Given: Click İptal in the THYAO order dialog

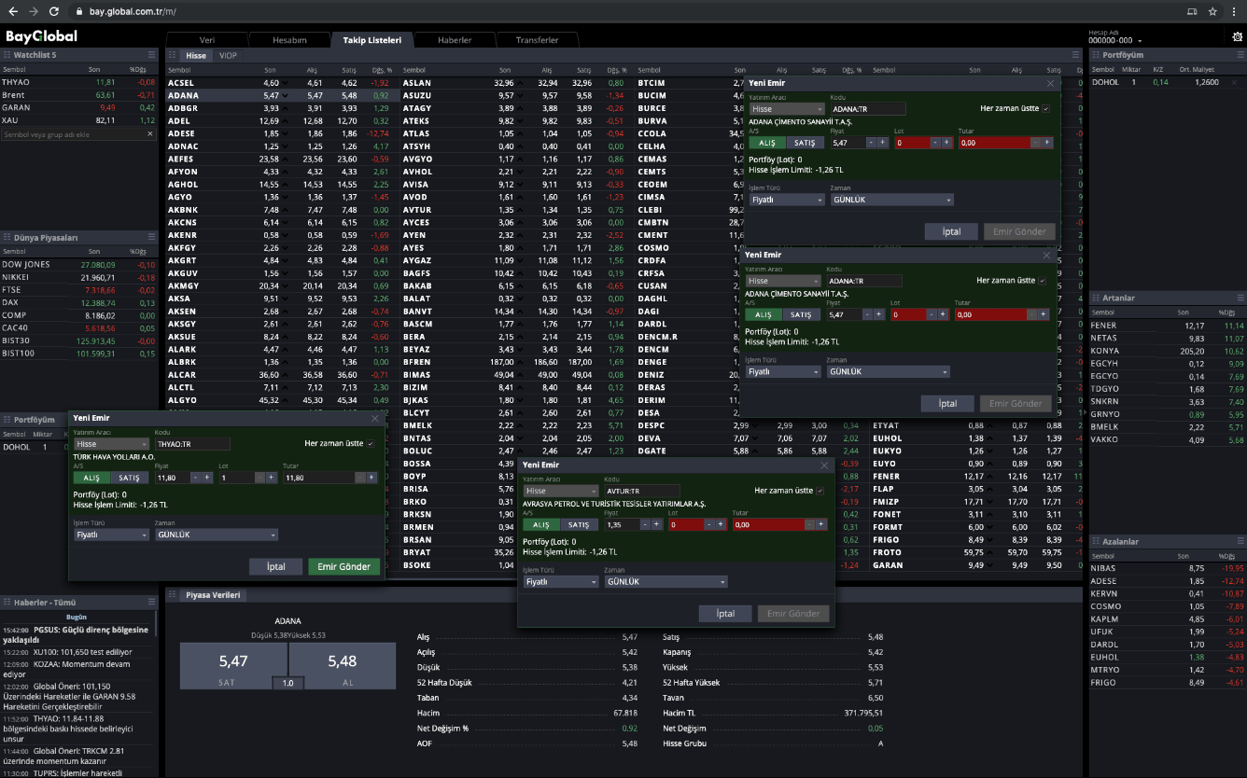Looking at the screenshot, I should pos(276,566).
